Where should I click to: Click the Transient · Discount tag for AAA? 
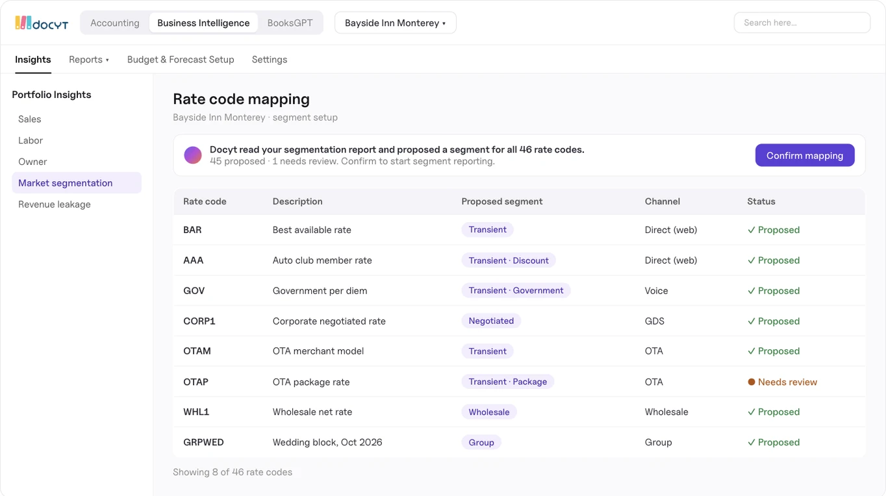509,260
